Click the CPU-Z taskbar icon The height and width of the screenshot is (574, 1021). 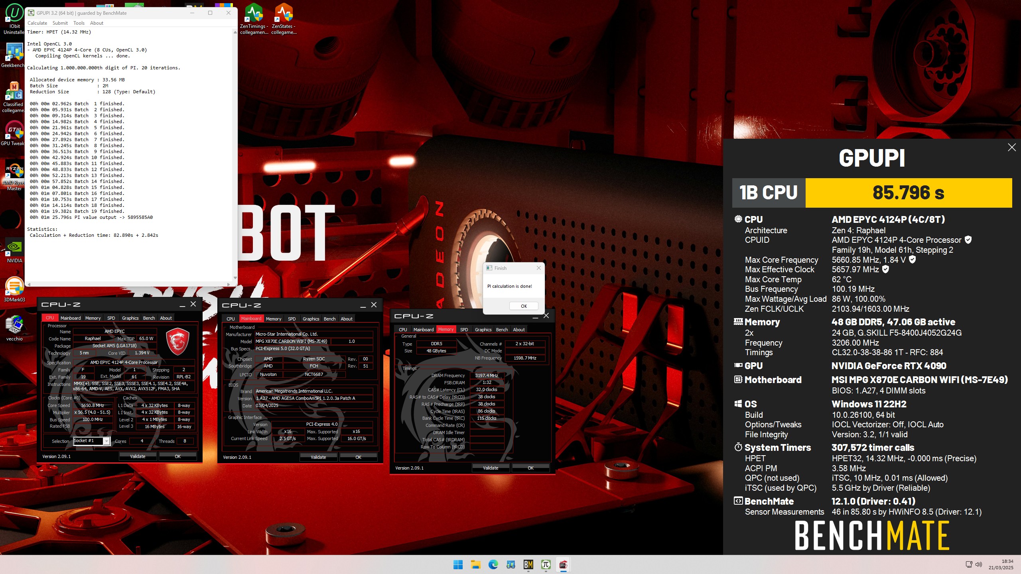tap(563, 564)
